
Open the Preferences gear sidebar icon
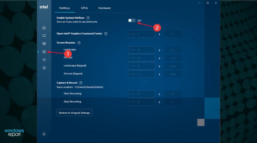(x=44, y=68)
